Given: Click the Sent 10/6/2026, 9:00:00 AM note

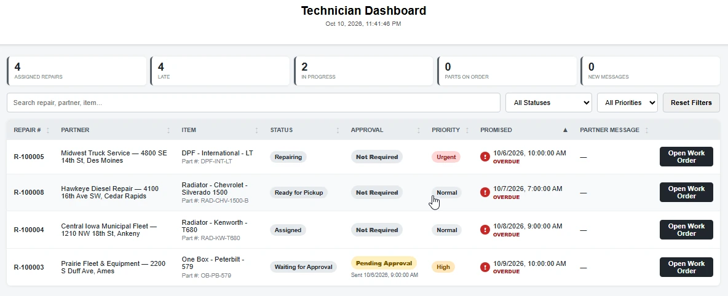Looking at the screenshot, I should tap(384, 275).
